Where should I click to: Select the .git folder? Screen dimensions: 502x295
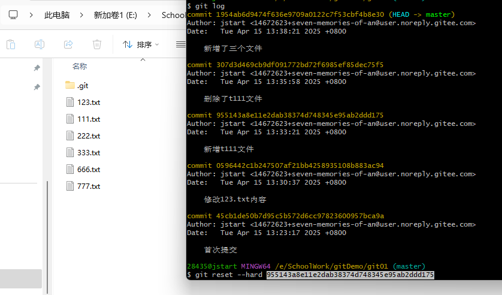click(x=77, y=86)
